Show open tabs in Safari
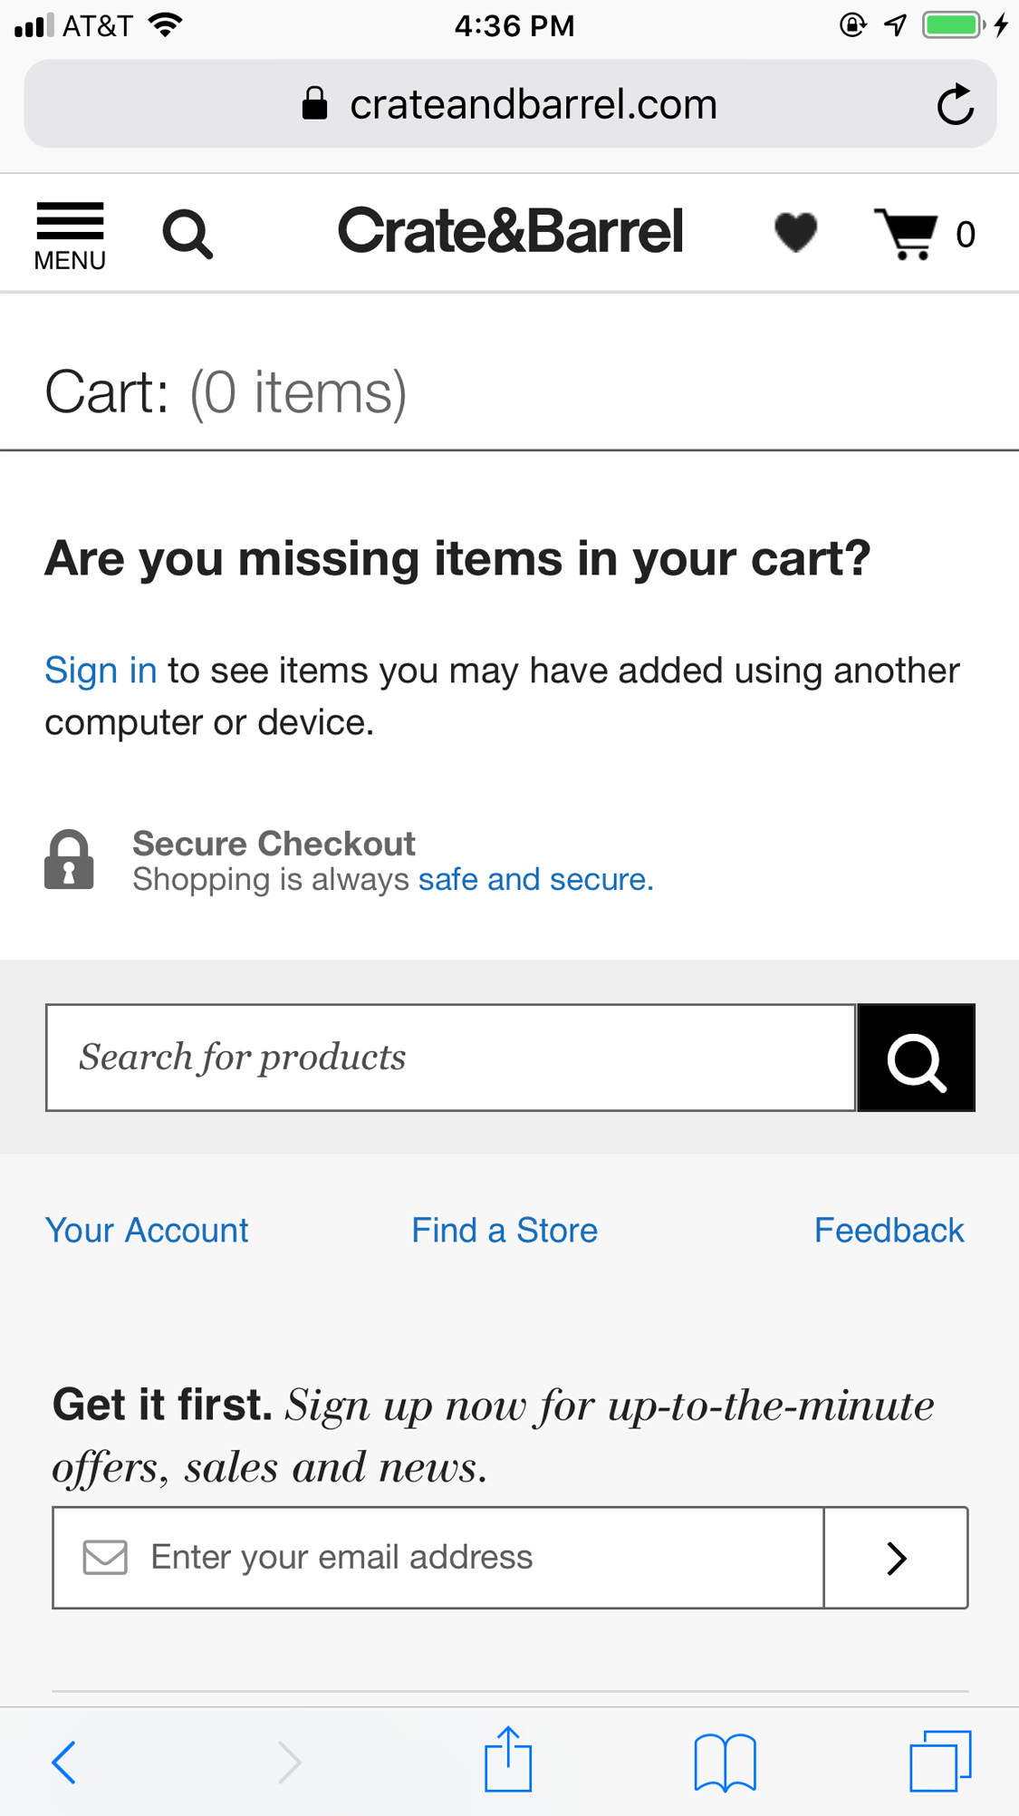This screenshot has height=1816, width=1019. tap(939, 1762)
